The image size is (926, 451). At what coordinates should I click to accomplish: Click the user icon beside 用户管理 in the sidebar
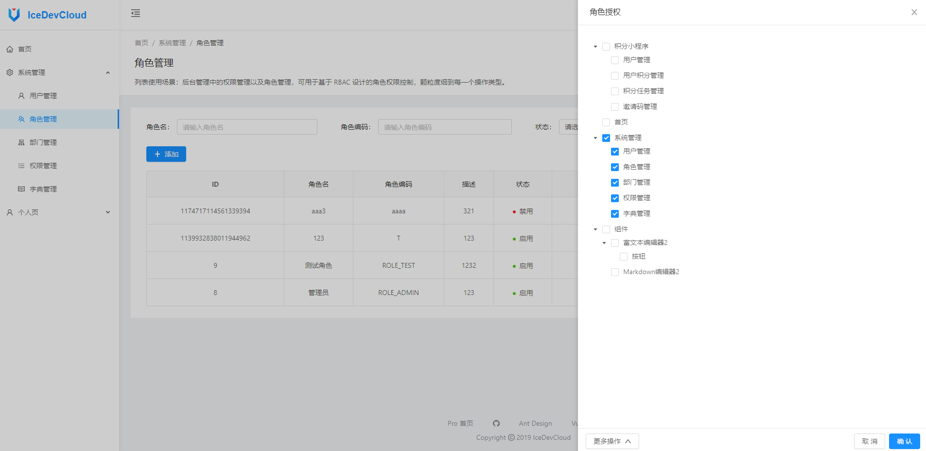coord(21,96)
